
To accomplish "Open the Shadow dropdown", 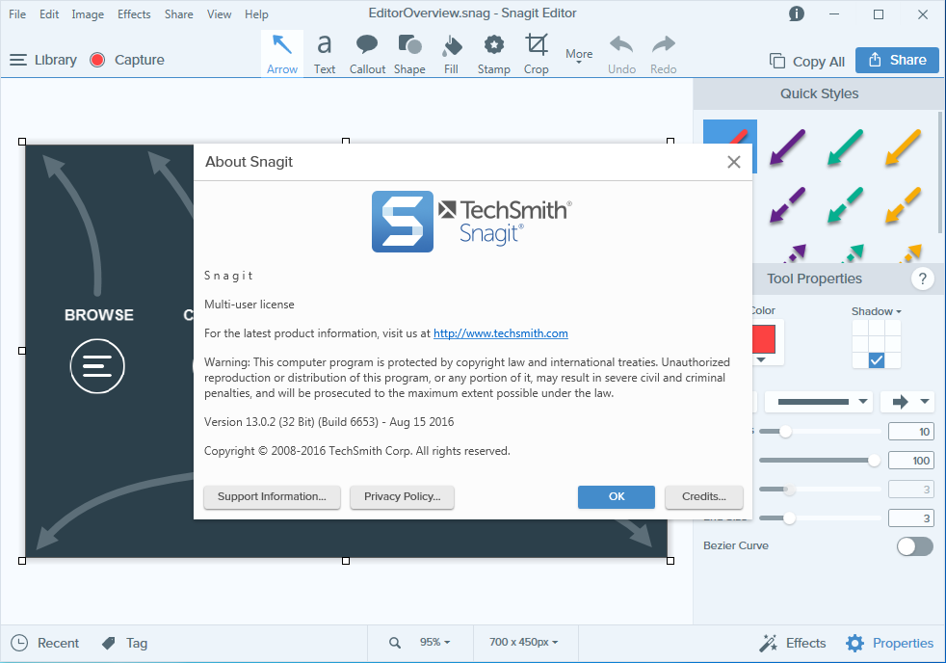I will point(876,310).
